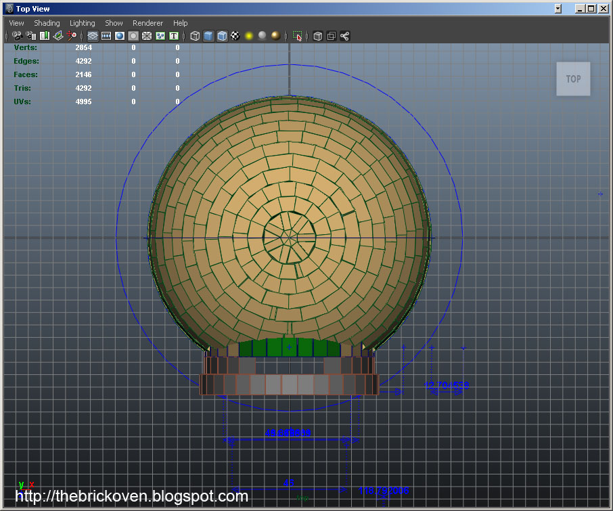The width and height of the screenshot is (613, 511).
Task: Click the Tris label in heads-up display
Action: tap(22, 88)
